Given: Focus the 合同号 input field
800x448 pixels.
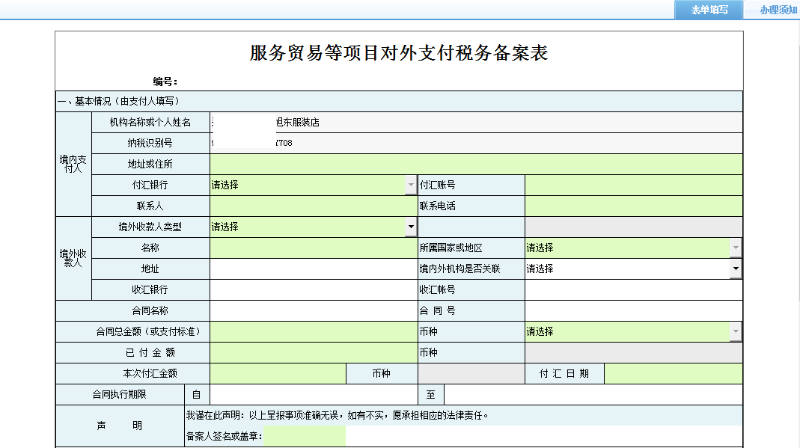Looking at the screenshot, I should 632,310.
